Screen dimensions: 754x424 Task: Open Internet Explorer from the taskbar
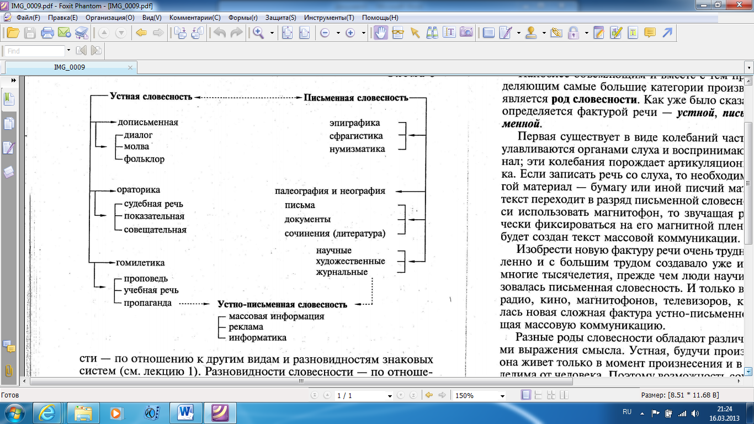[x=47, y=413]
